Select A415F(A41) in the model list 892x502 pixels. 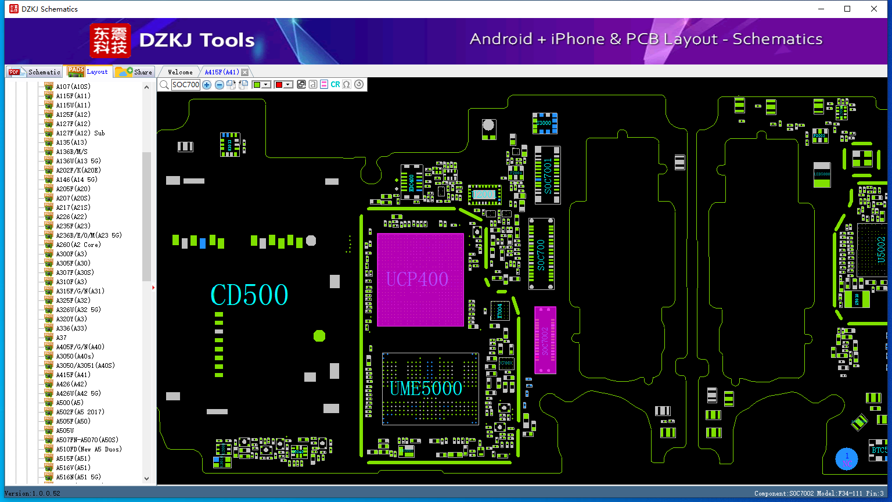click(x=73, y=375)
